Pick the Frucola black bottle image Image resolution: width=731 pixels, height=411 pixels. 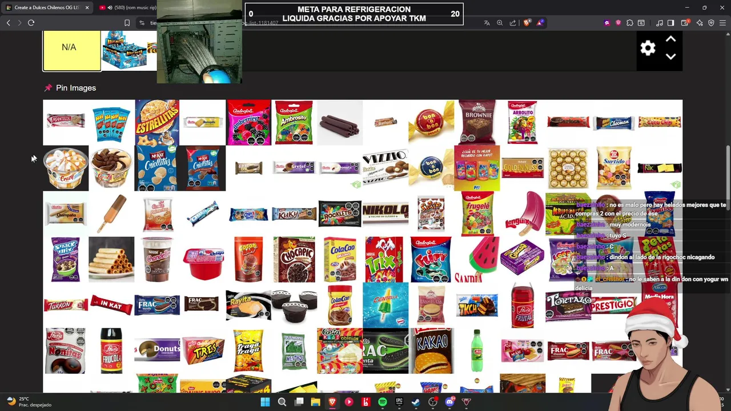coord(111,350)
